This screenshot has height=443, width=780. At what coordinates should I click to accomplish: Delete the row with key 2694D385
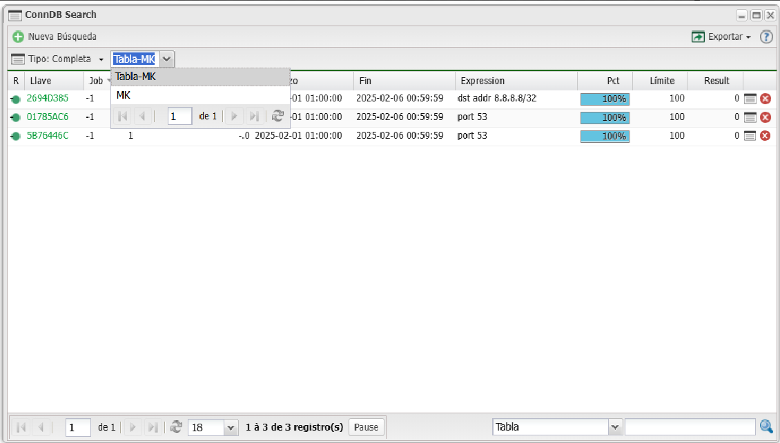[x=765, y=99]
